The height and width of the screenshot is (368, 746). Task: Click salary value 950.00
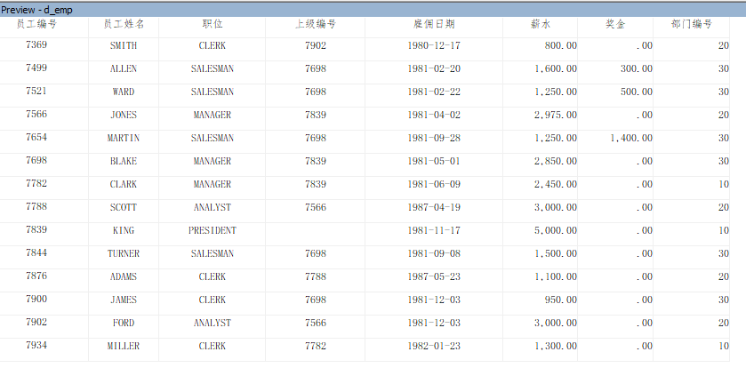[561, 300]
